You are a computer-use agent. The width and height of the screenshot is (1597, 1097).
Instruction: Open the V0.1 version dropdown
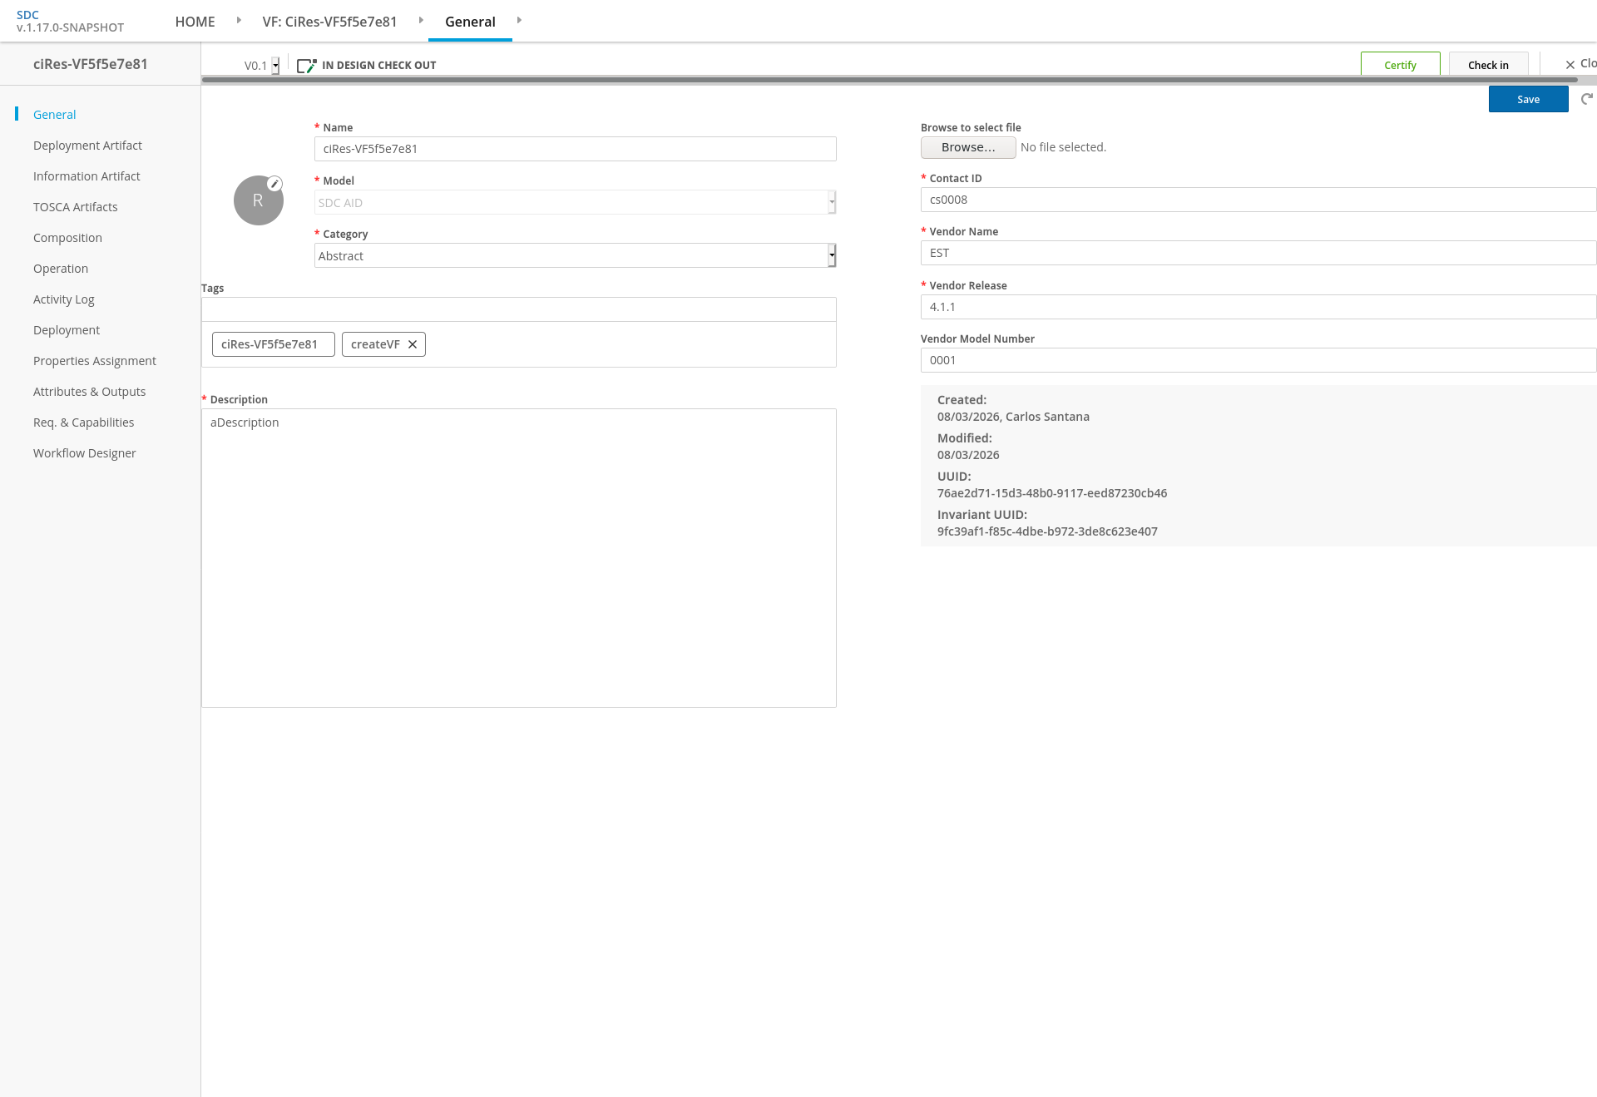[261, 66]
